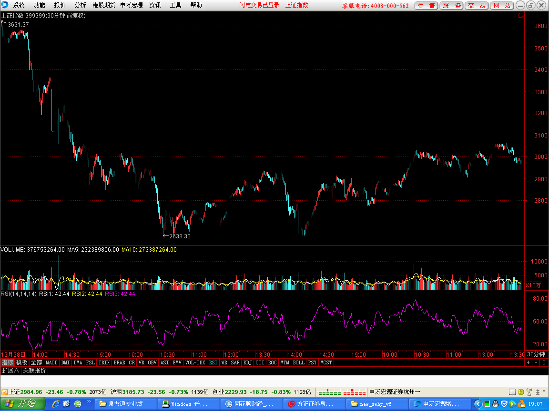The width and height of the screenshot is (549, 411).
Task: Select the 指标 tab
Action: tap(7, 362)
